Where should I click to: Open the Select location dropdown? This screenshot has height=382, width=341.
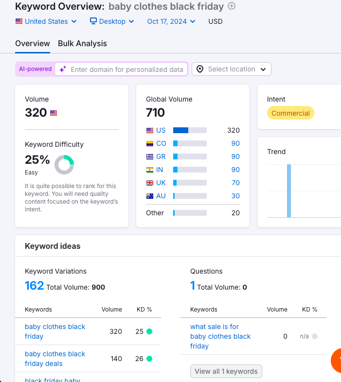tap(232, 69)
